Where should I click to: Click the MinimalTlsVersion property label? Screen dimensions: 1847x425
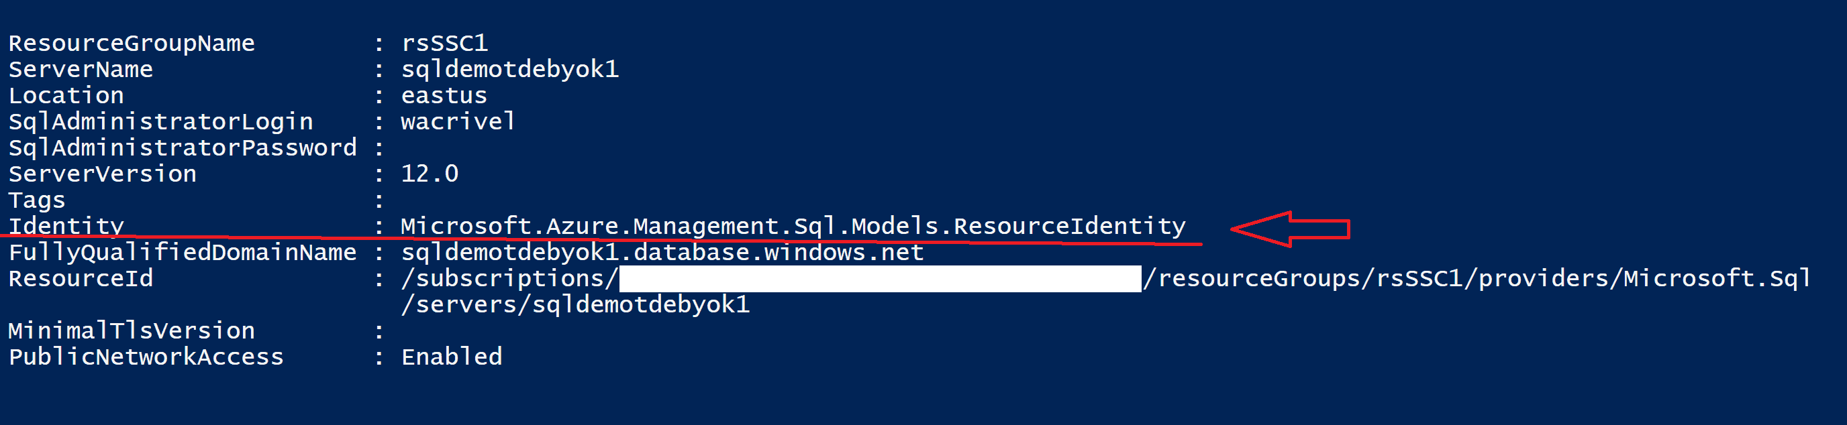click(132, 331)
